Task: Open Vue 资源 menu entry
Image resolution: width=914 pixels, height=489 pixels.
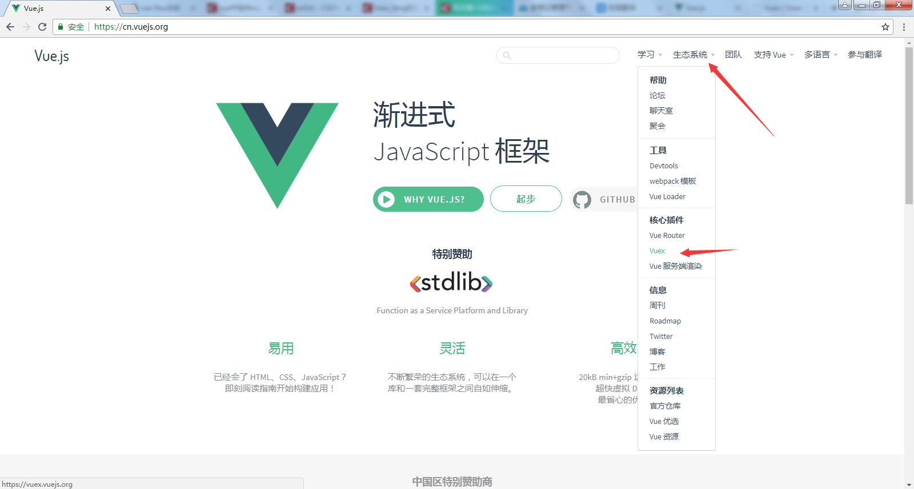Action: point(664,437)
